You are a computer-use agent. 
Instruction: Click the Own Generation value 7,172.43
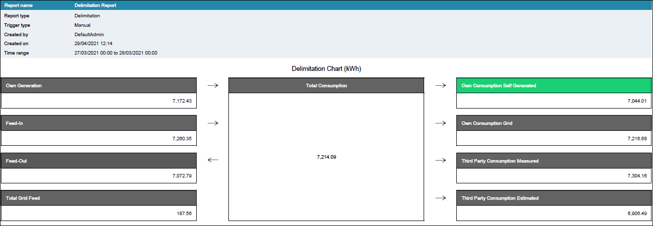pos(181,101)
